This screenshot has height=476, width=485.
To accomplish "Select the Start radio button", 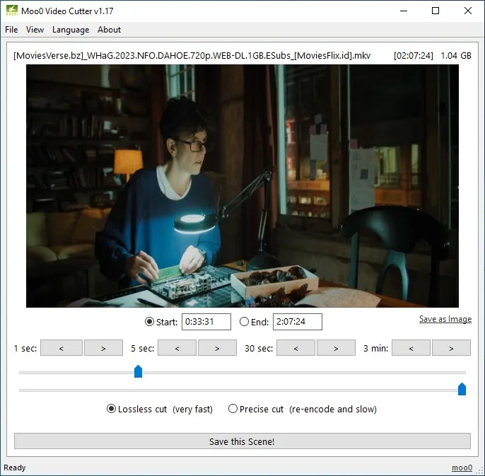I will coord(149,322).
